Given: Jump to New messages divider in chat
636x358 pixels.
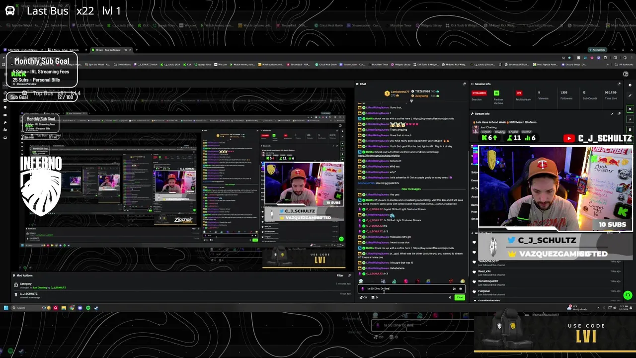Looking at the screenshot, I should point(411,189).
